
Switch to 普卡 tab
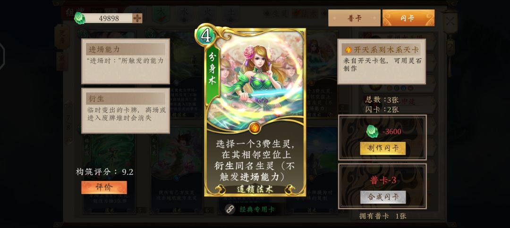click(x=354, y=18)
